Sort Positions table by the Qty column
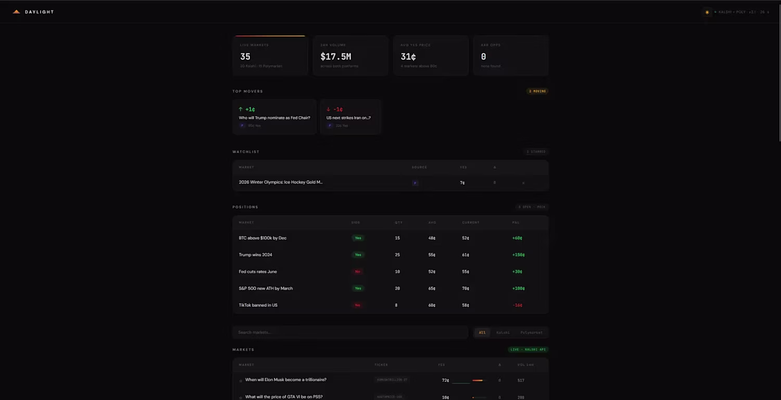The width and height of the screenshot is (781, 400). [x=398, y=222]
